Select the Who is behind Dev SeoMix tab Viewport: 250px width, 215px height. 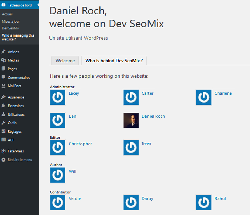tap(114, 61)
